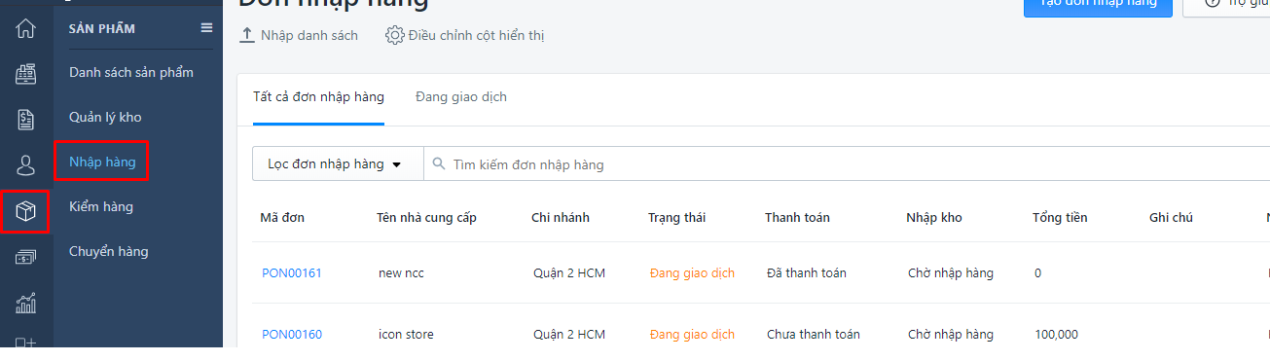Focus the Tìm kiếm đơn nhập hàng field

coord(847,164)
